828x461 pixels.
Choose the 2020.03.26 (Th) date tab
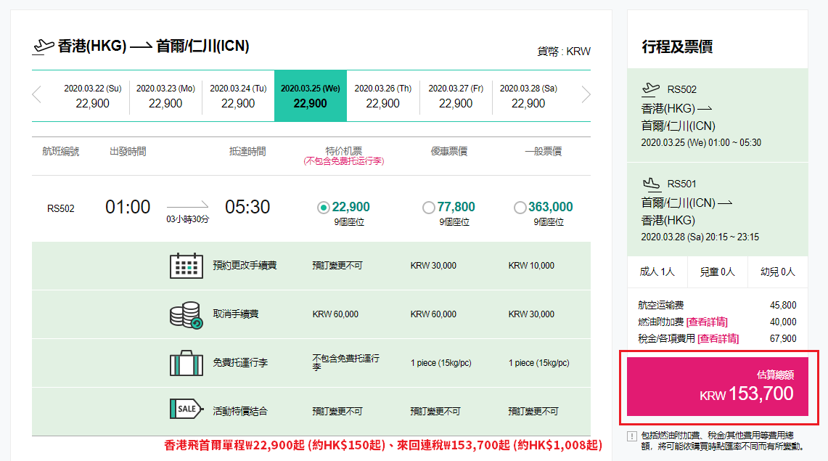coord(383,96)
